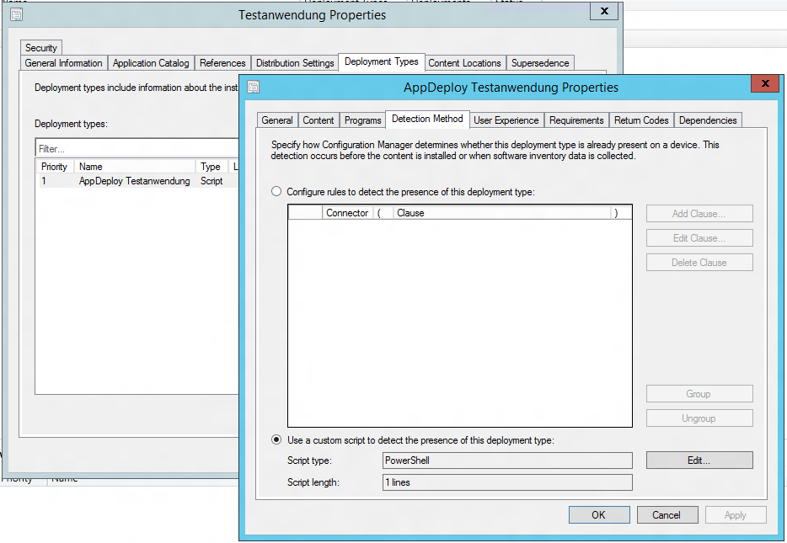Close the AppDeploy Testanwendung Properties dialog
787x543 pixels.
765,83
